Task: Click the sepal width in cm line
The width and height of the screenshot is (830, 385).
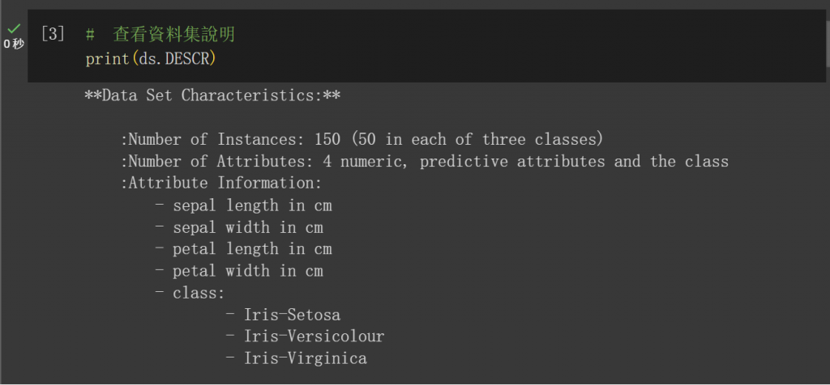Action: click(239, 227)
